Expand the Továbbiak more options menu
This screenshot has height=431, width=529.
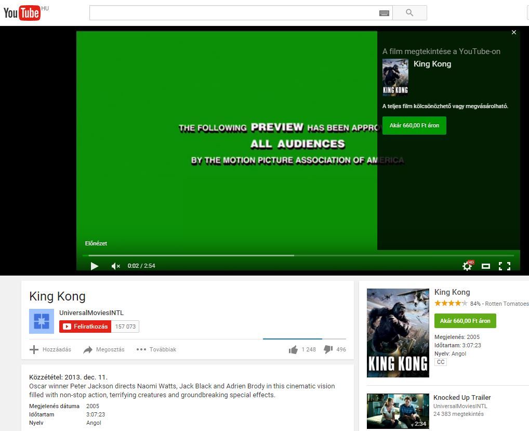[x=156, y=350]
